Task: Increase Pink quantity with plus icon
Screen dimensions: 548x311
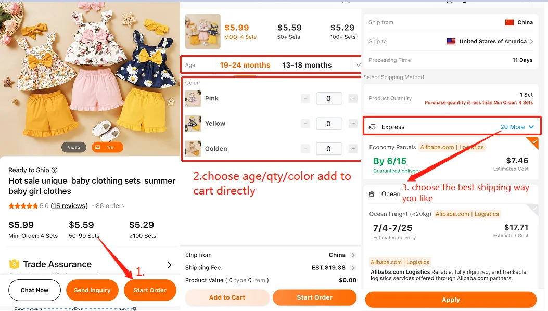Action: point(353,98)
